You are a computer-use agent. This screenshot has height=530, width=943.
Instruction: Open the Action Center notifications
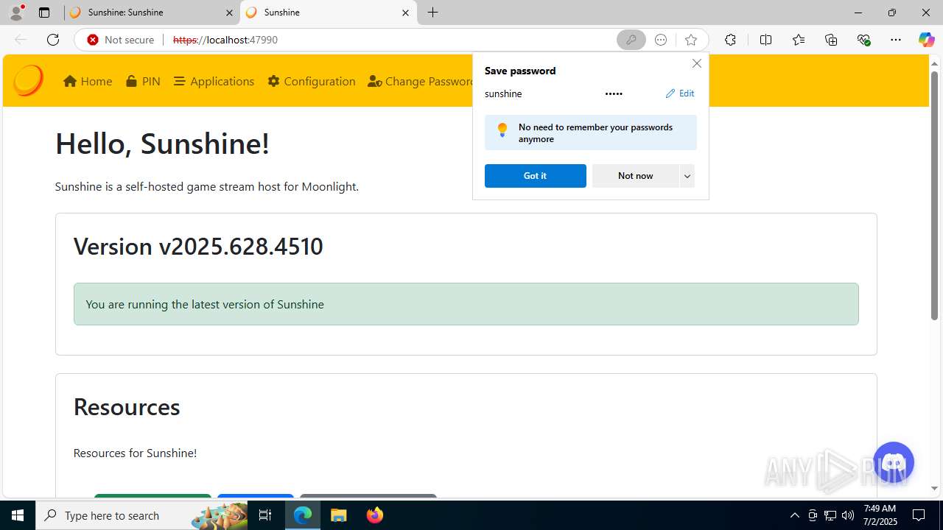point(919,515)
